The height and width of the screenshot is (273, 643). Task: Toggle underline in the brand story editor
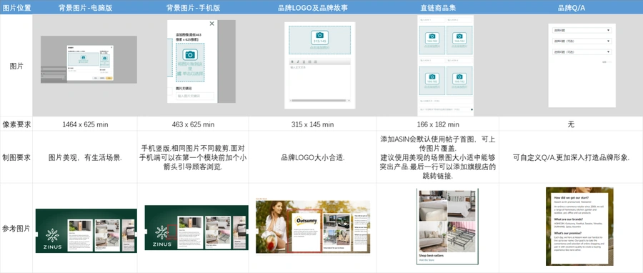(304, 61)
